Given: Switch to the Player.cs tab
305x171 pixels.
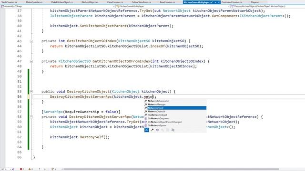Looking at the screenshot, I should [255, 2].
